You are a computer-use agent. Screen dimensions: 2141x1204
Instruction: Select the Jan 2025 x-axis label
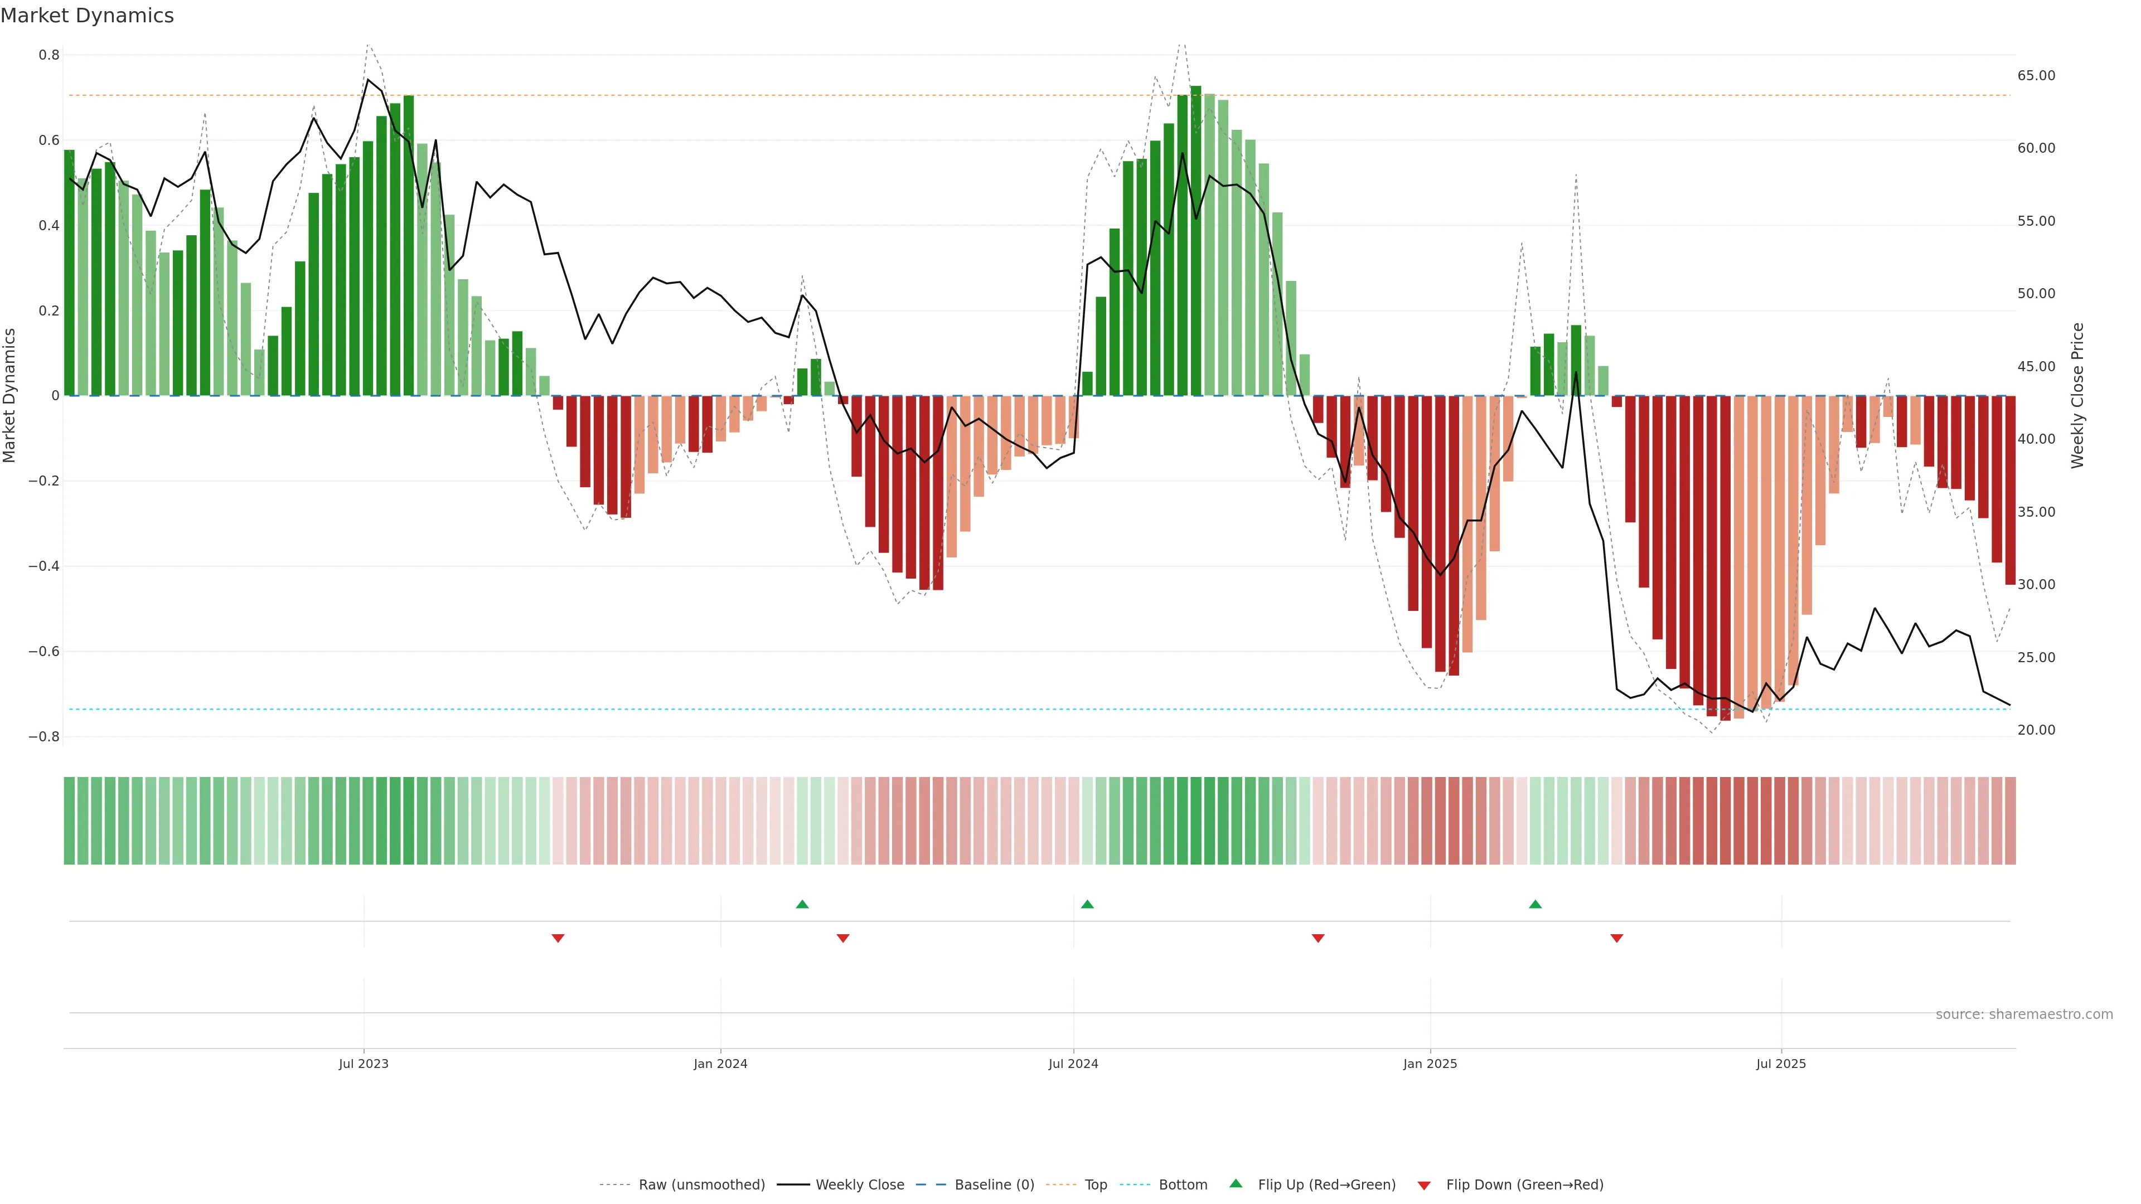click(x=1430, y=1064)
